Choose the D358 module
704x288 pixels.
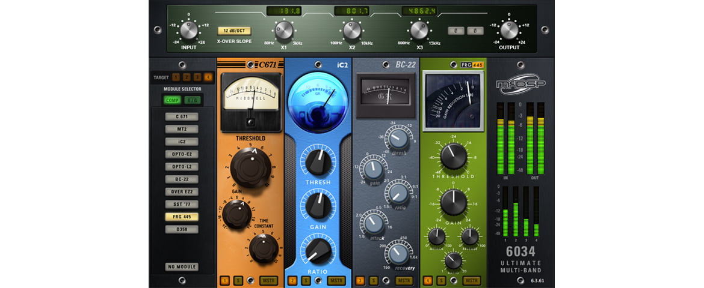point(182,229)
